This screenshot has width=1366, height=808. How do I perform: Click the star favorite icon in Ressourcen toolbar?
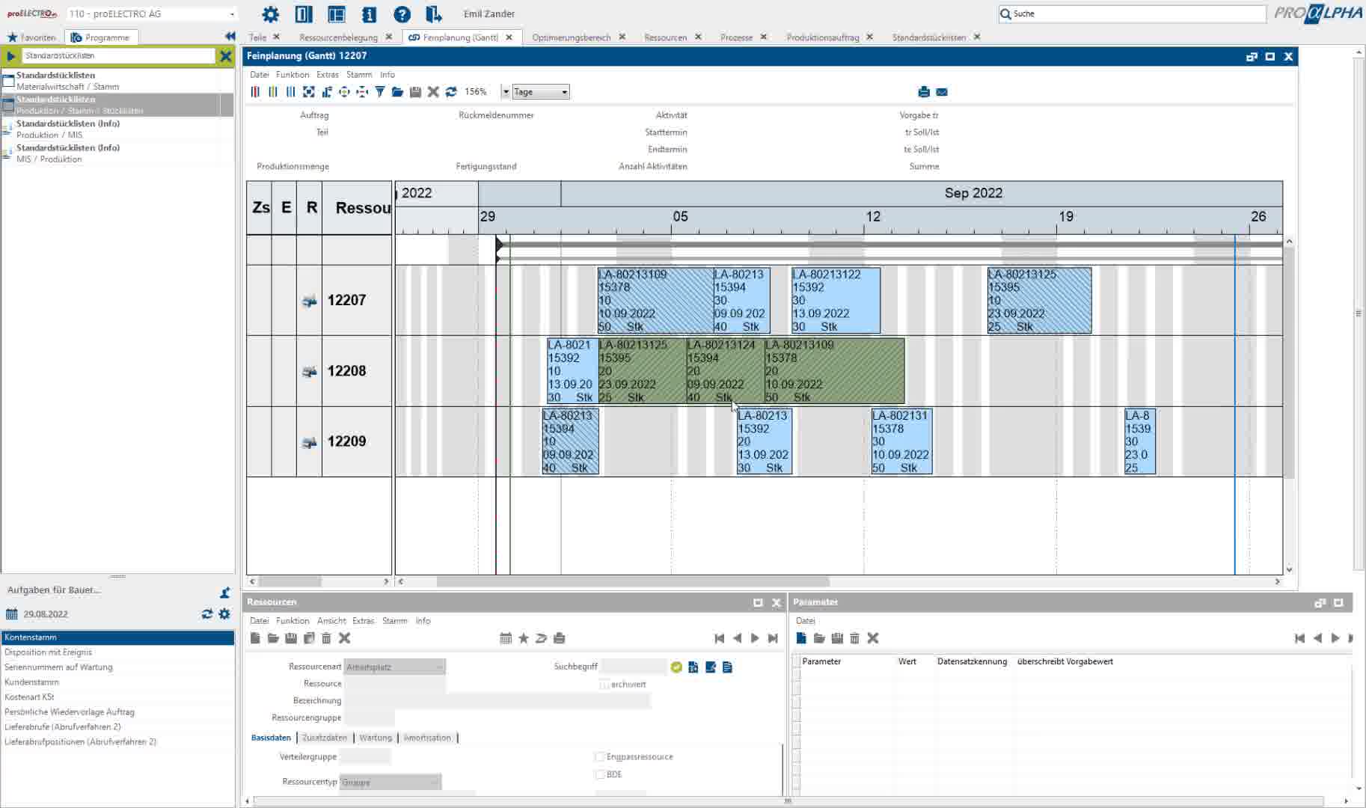tap(524, 638)
